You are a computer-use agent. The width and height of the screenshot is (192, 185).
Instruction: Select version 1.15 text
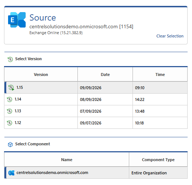click(19, 87)
